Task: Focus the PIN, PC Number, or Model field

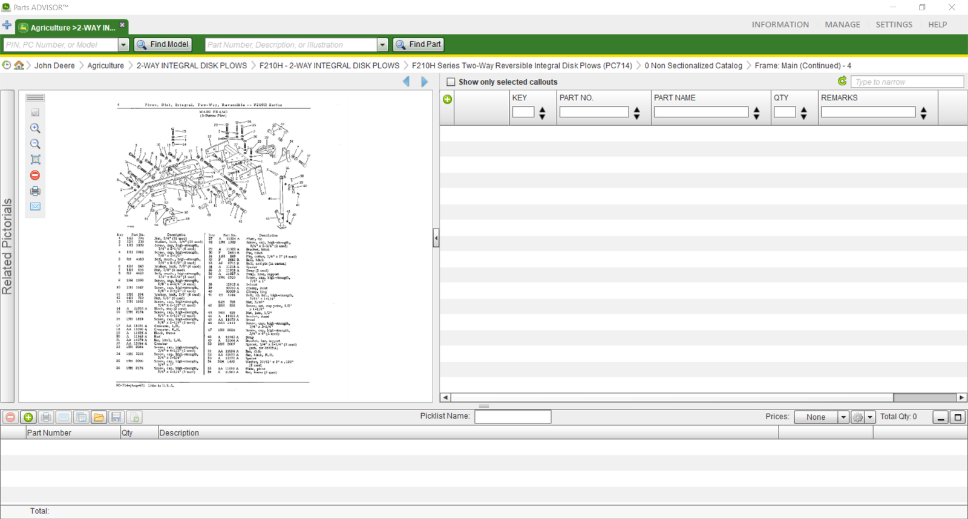Action: coord(60,45)
